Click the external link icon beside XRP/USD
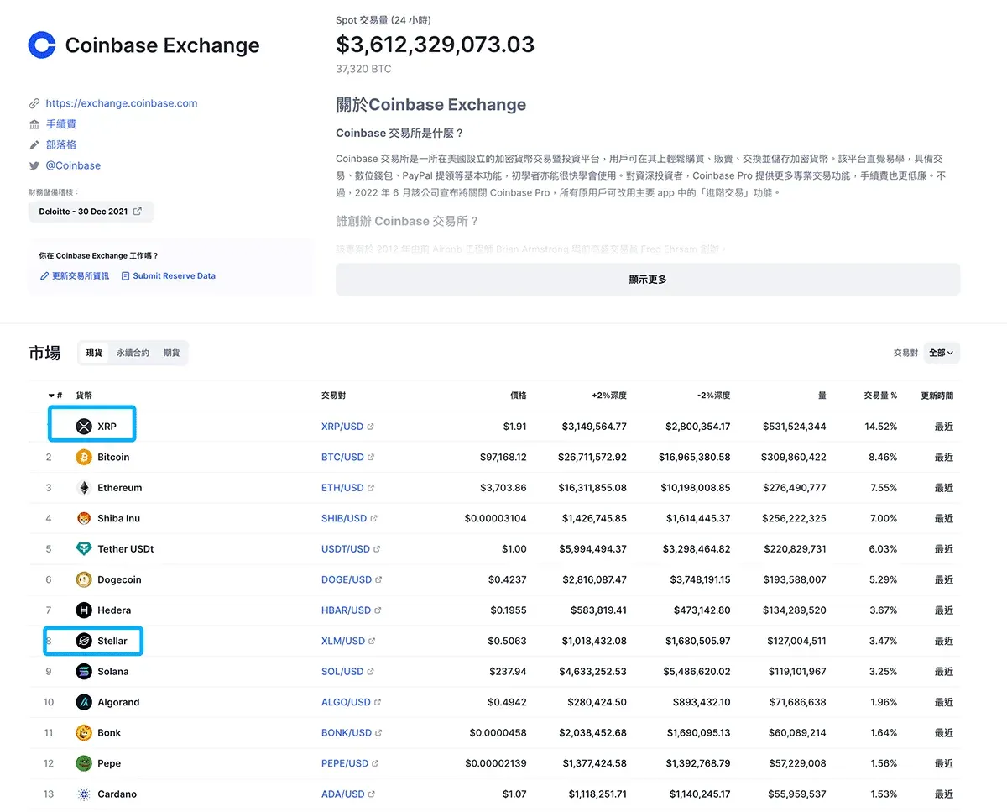 [371, 427]
